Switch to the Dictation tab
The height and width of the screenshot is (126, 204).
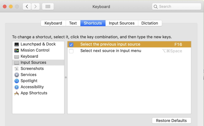pos(150,23)
